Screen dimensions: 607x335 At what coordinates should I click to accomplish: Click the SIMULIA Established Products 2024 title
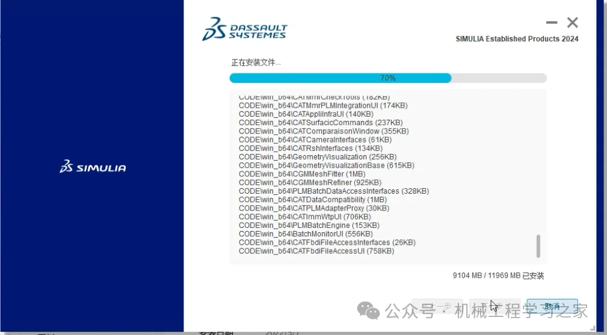[517, 38]
